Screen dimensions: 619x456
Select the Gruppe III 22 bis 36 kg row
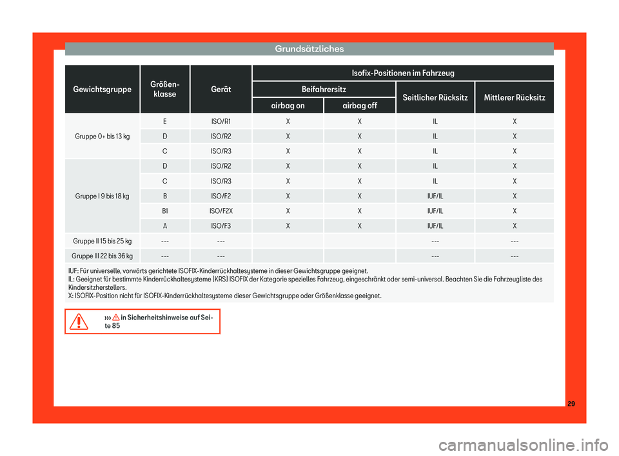click(309, 256)
